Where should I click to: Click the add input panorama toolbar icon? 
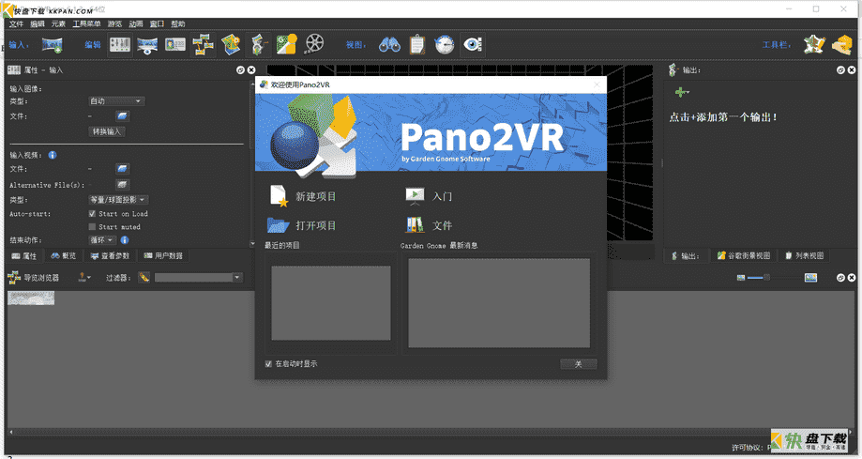[53, 44]
